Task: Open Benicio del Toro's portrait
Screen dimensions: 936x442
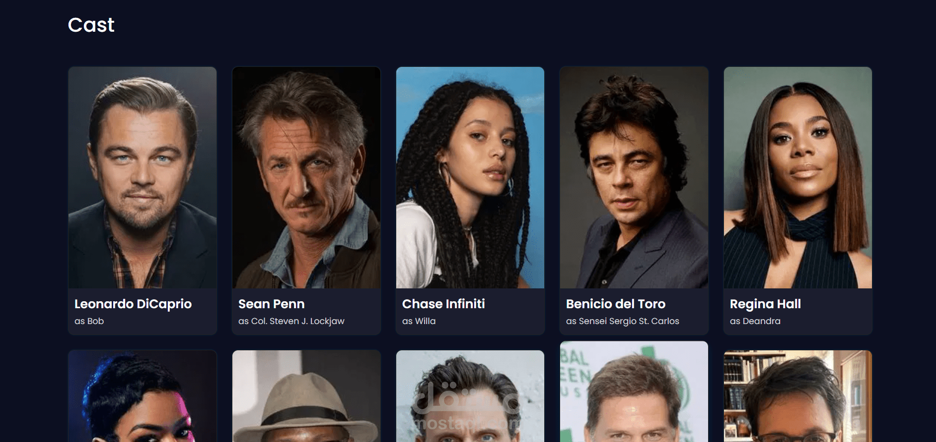Action: pyautogui.click(x=634, y=177)
